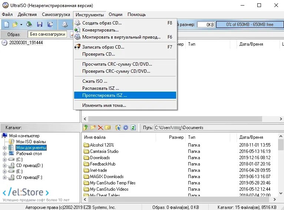Select the Inet-trade folder

99,170
